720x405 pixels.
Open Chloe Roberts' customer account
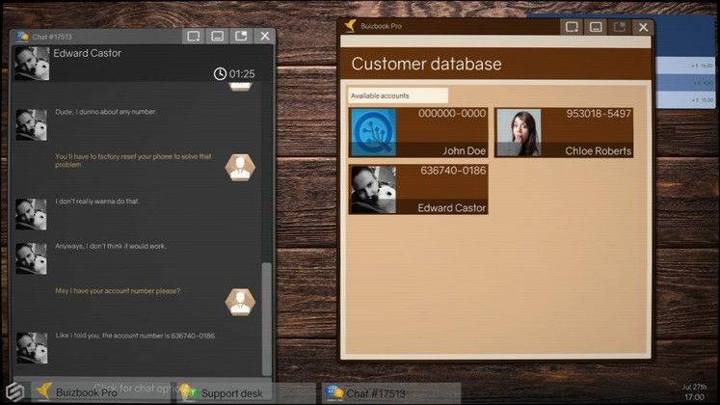pyautogui.click(x=564, y=133)
